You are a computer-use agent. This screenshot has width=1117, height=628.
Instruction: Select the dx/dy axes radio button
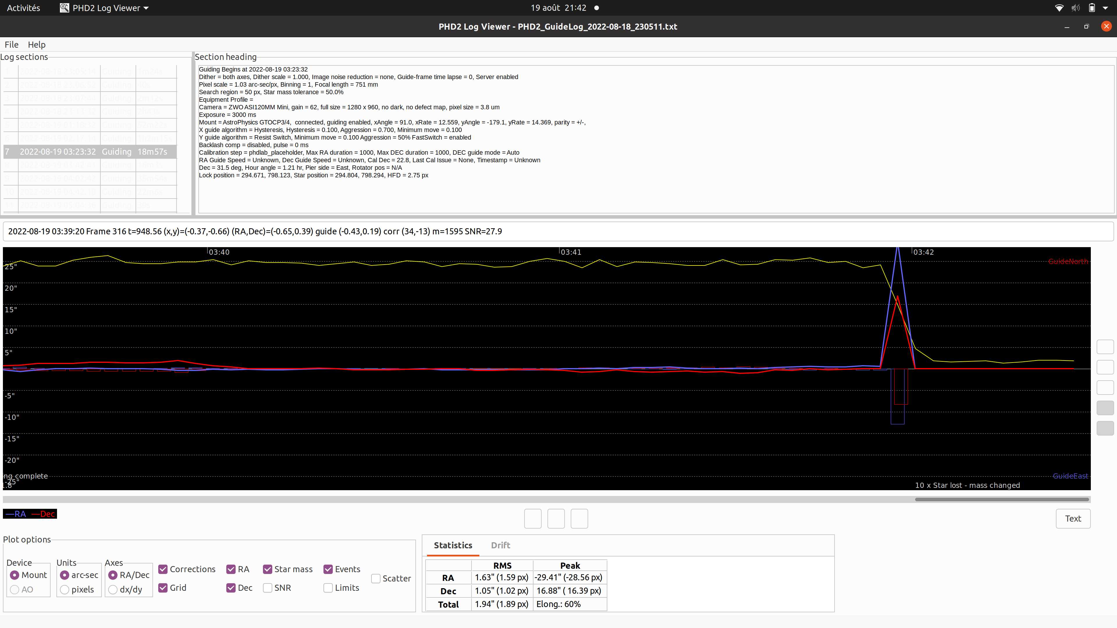point(113,589)
